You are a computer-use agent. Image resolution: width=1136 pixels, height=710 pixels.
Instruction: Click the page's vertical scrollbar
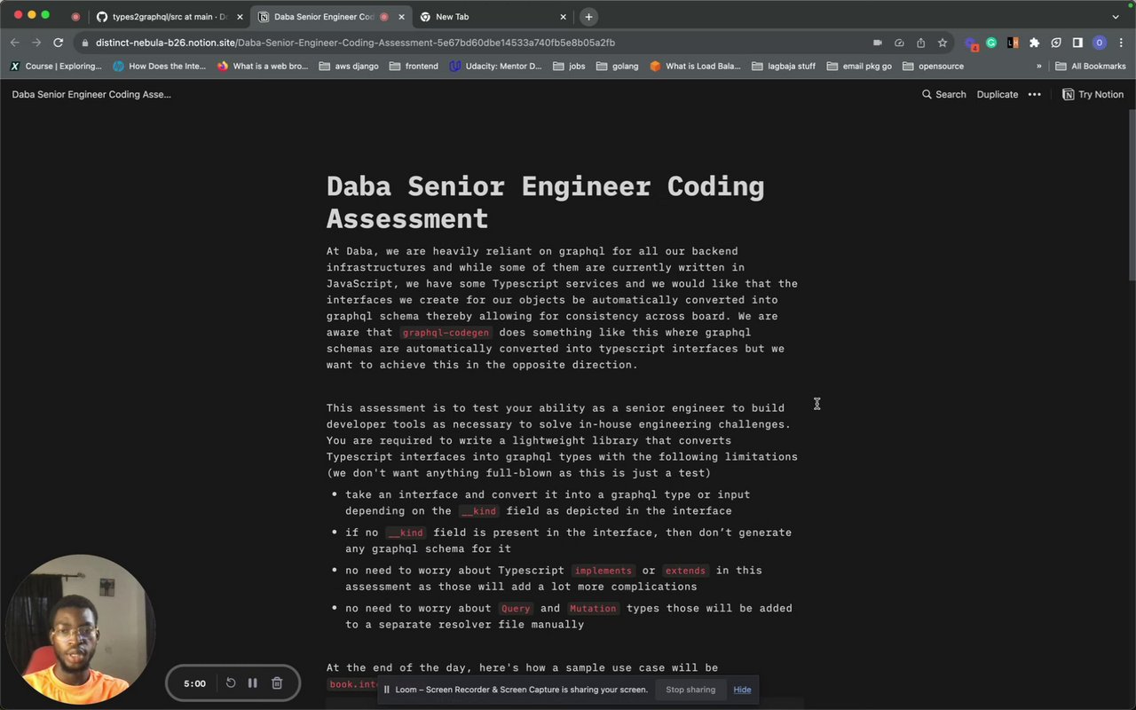(1131, 195)
